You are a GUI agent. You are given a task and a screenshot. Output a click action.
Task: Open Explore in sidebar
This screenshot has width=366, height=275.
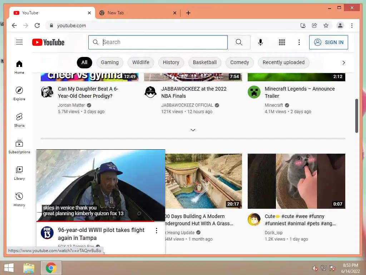coord(19,93)
